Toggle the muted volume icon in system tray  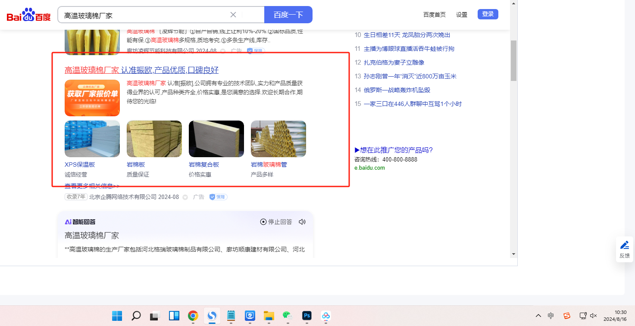[594, 316]
